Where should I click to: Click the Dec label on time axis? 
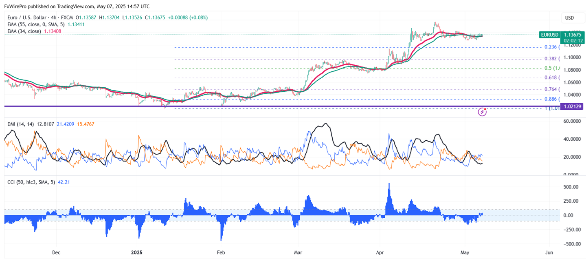click(x=56, y=252)
